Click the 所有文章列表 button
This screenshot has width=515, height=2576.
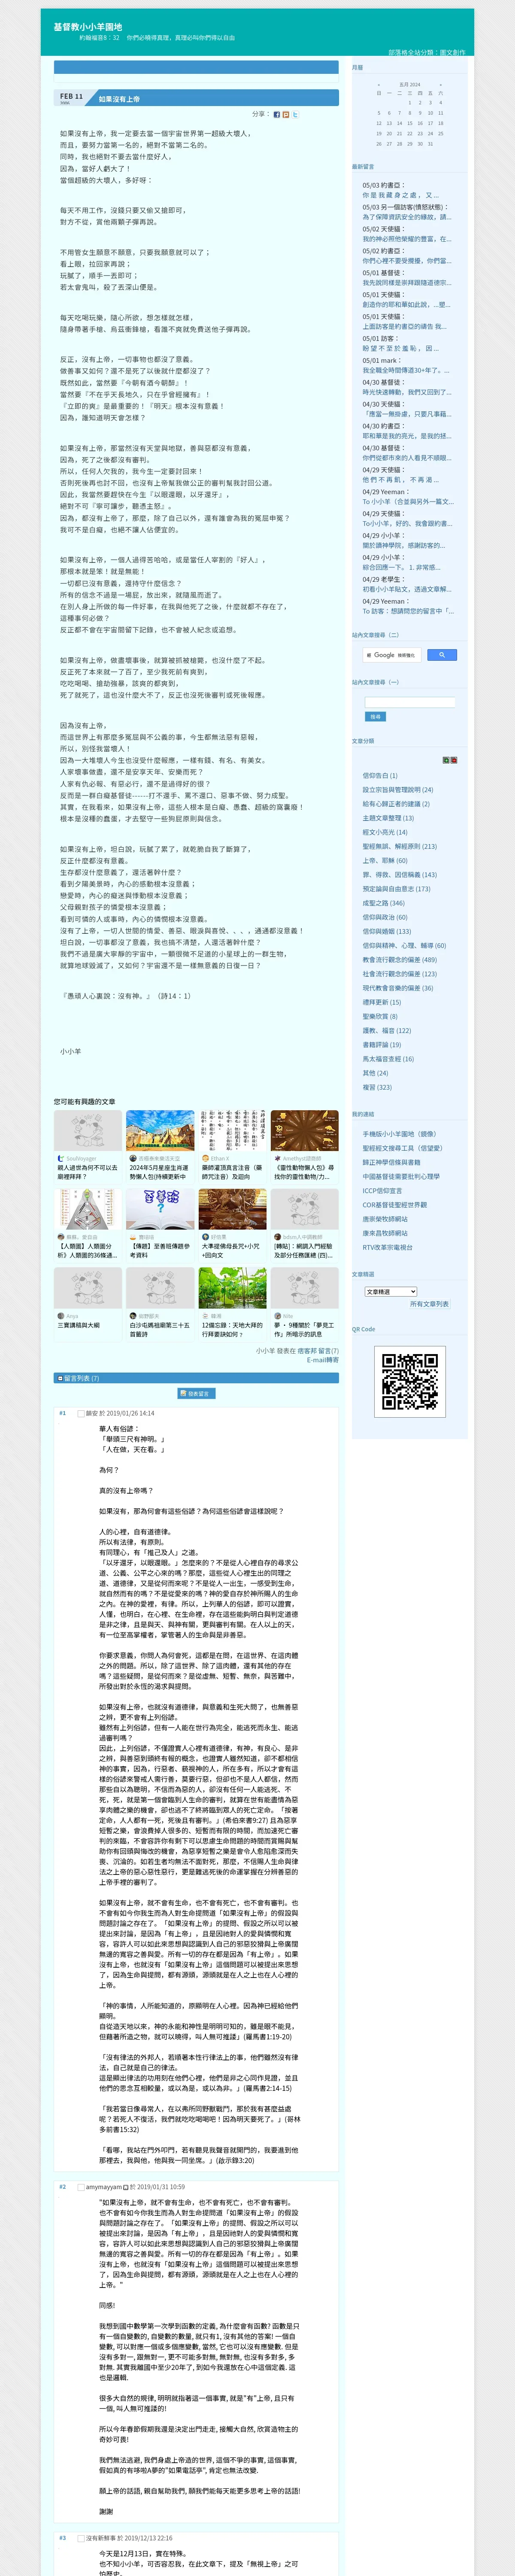pyautogui.click(x=429, y=1304)
